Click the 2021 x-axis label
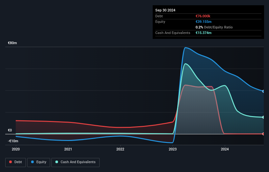The image size is (269, 172). 68,149
